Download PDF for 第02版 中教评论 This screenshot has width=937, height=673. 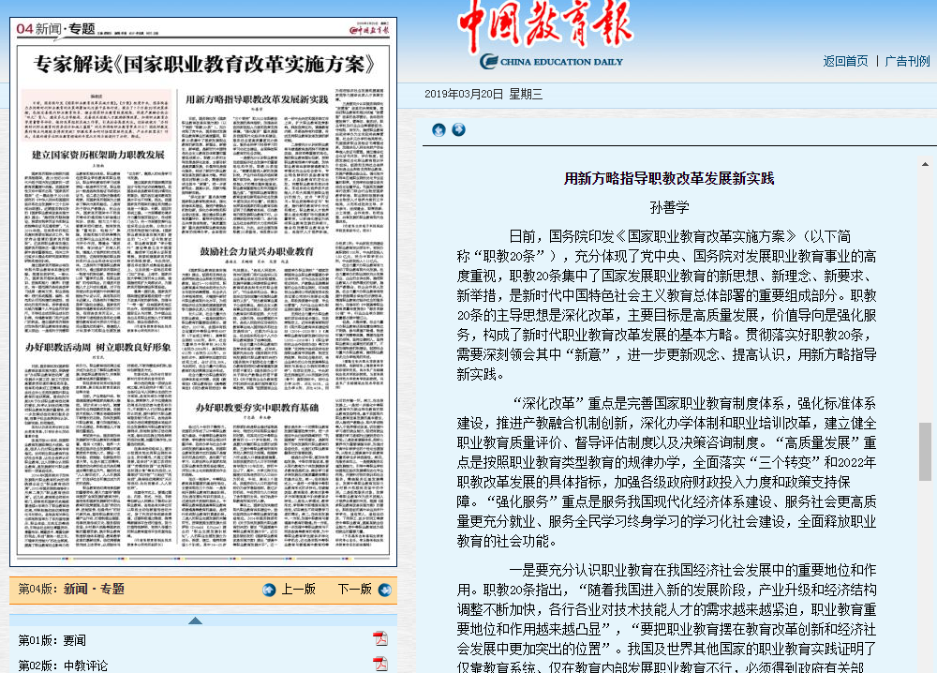(x=380, y=665)
